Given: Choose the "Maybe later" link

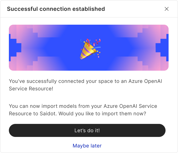Looking at the screenshot, I should pyautogui.click(x=87, y=146).
